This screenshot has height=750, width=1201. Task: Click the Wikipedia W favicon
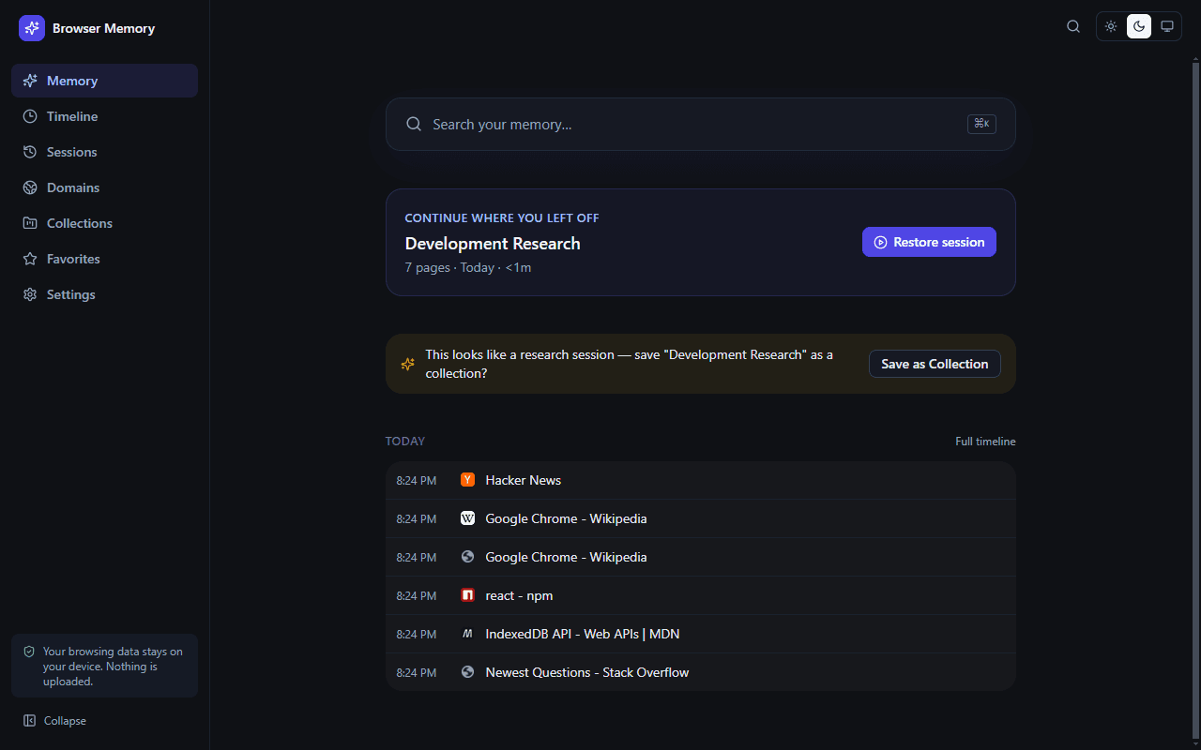[468, 518]
